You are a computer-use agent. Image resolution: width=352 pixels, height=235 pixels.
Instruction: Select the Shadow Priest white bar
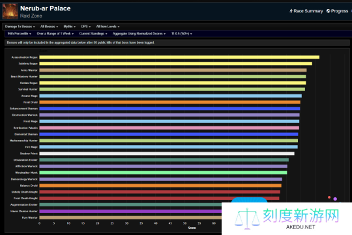click(167, 154)
